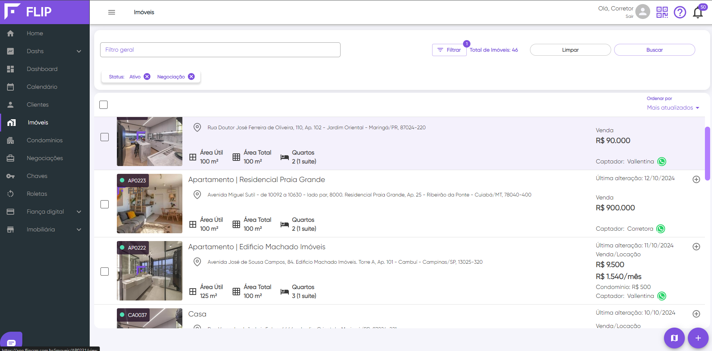Click plus icon on Residencial Praia Grande row
712x351 pixels.
click(696, 179)
